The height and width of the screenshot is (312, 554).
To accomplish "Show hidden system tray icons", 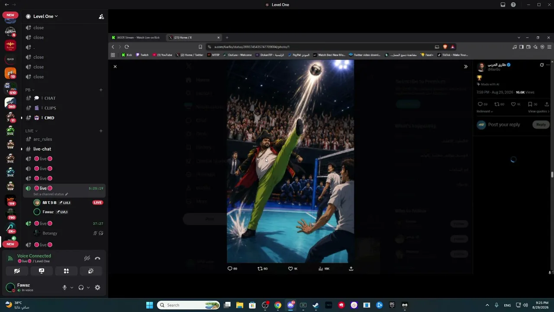I will coord(487,305).
